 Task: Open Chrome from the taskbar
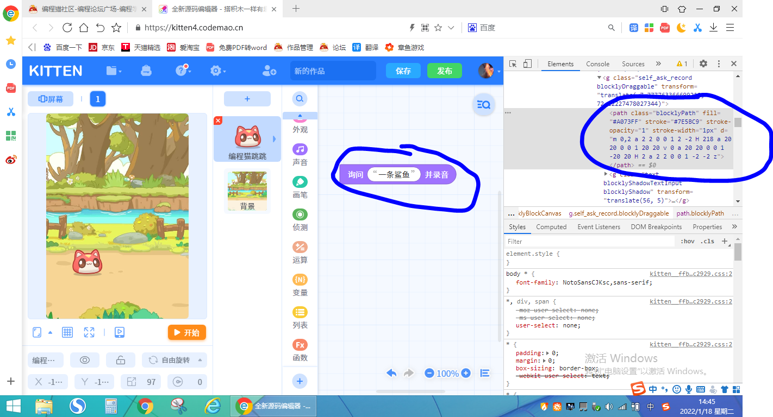pos(145,406)
